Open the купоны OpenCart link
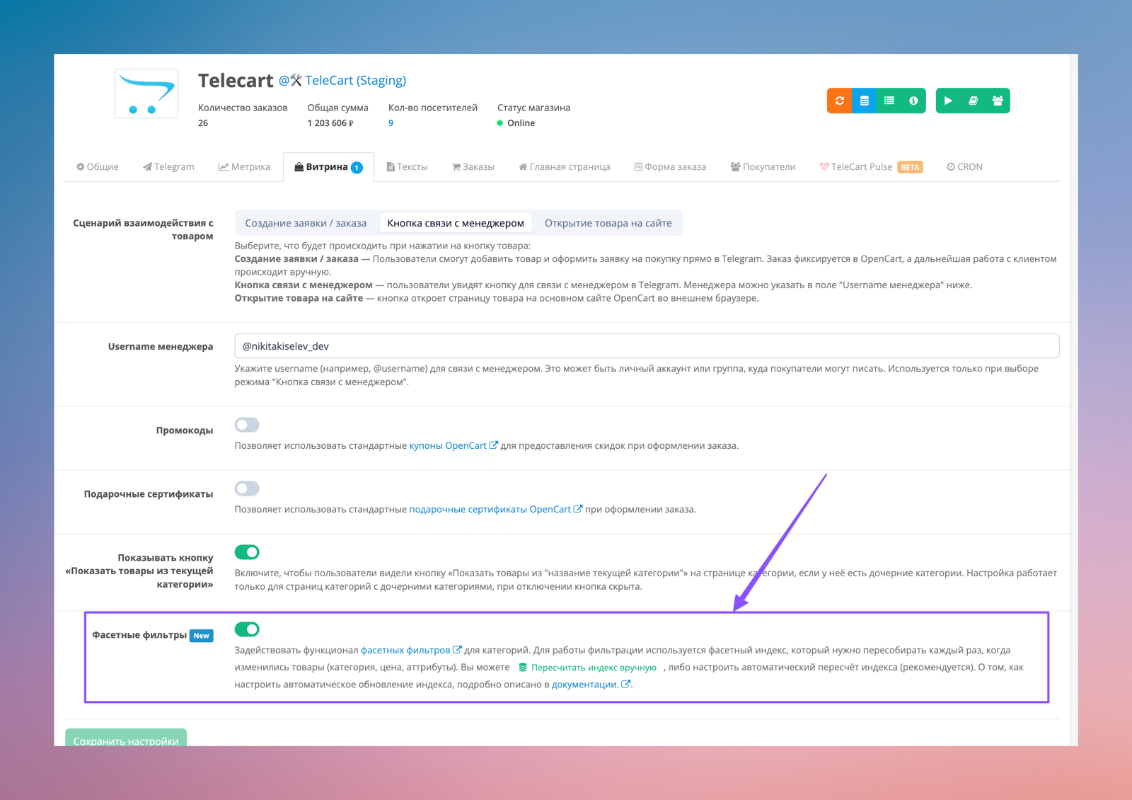 pos(448,446)
